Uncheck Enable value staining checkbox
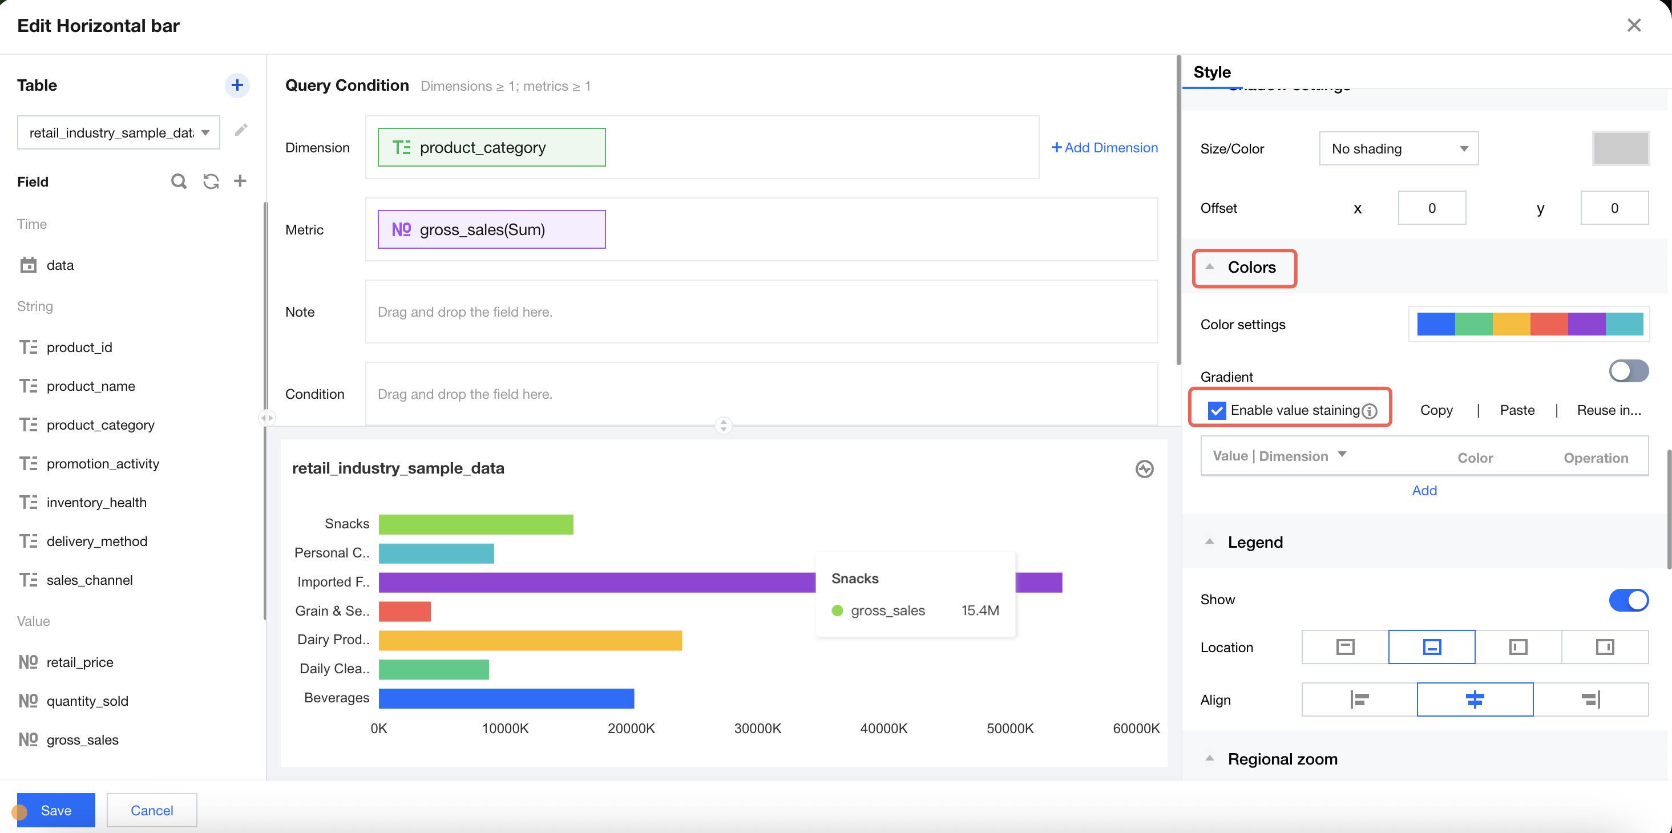Viewport: 1672px width, 833px height. 1217,411
